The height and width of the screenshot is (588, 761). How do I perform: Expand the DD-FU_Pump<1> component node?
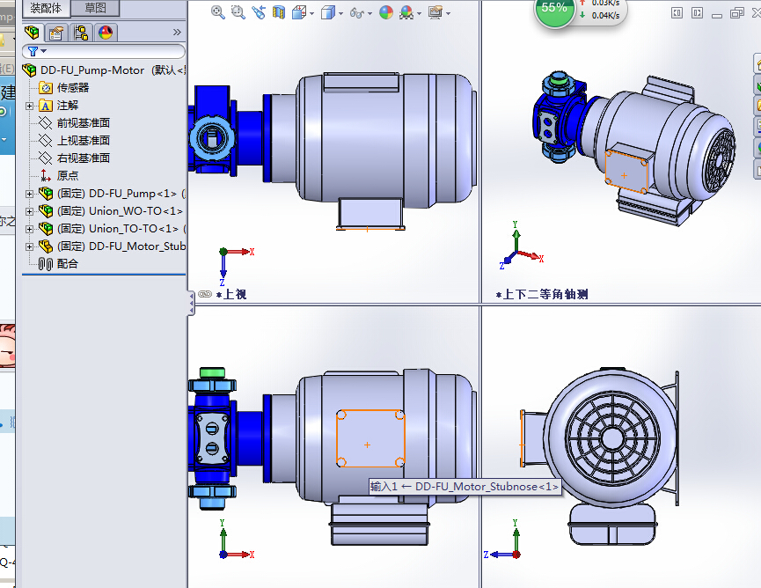pos(30,194)
